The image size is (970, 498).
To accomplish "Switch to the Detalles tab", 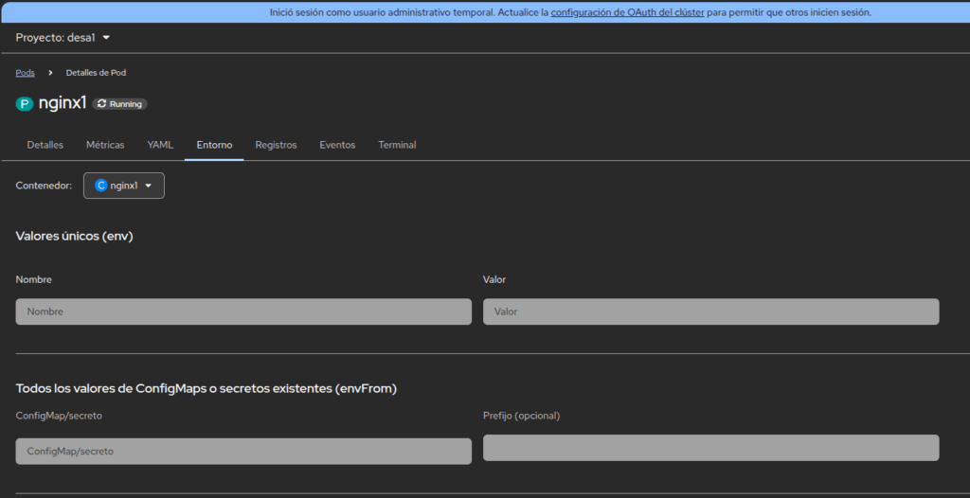I will (x=45, y=145).
